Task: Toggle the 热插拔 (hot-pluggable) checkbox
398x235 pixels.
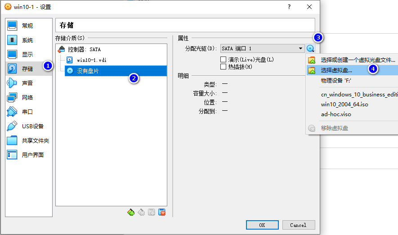Action: [x=223, y=67]
